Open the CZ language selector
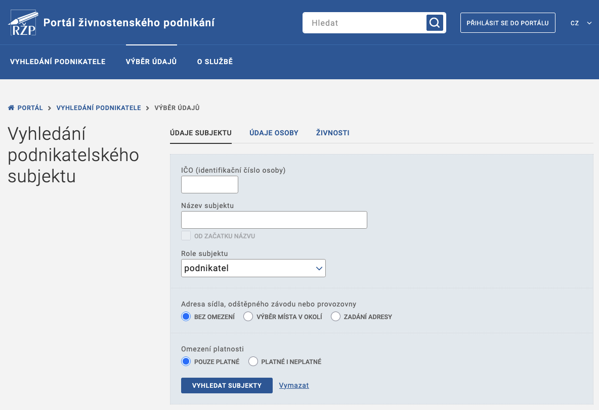Screen dimensions: 599x410 [x=574, y=23]
